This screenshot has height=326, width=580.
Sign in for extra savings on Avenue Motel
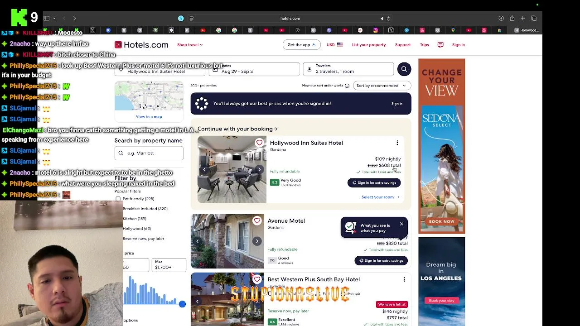381,261
